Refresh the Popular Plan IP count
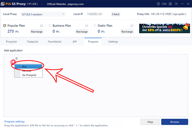 (x=41, y=26)
